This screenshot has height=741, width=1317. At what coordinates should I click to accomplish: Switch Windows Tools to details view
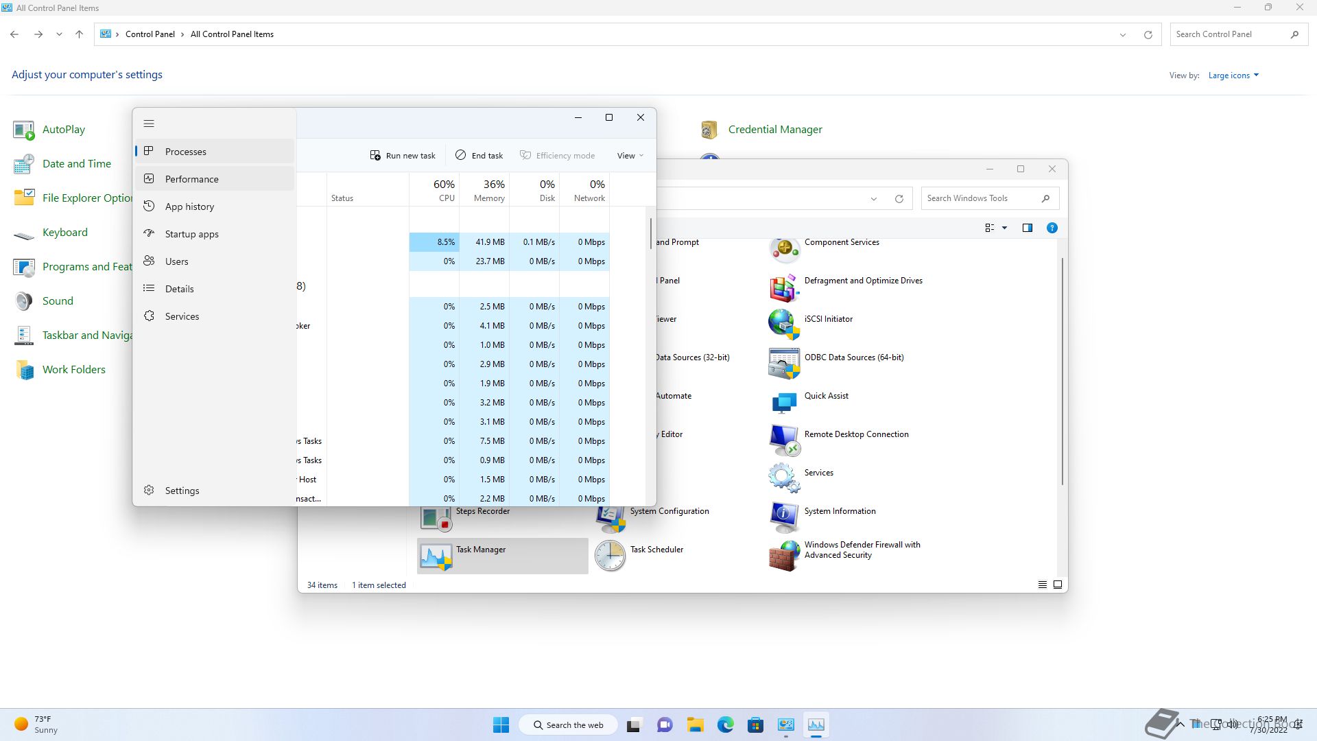click(x=1042, y=585)
